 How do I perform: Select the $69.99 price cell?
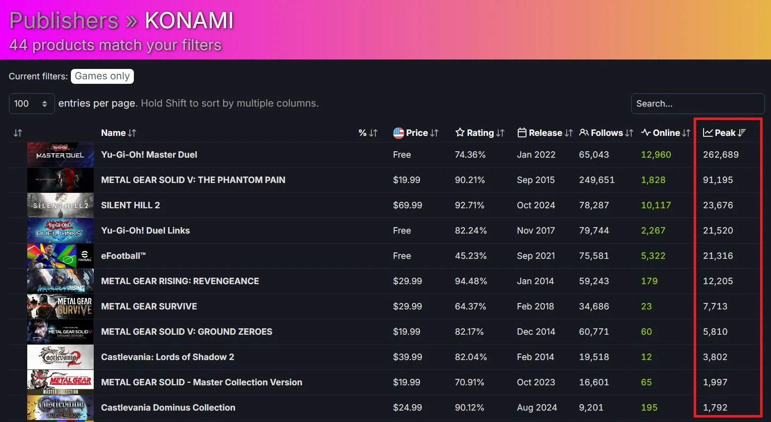(408, 205)
